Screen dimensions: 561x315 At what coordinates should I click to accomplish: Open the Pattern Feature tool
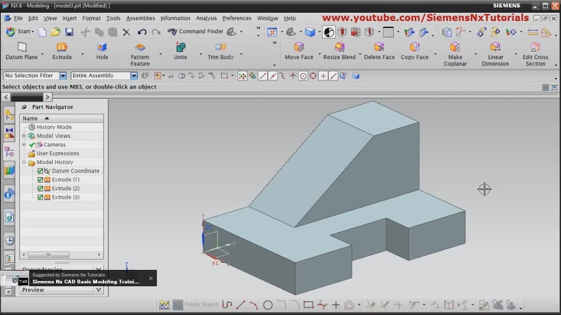click(x=140, y=54)
